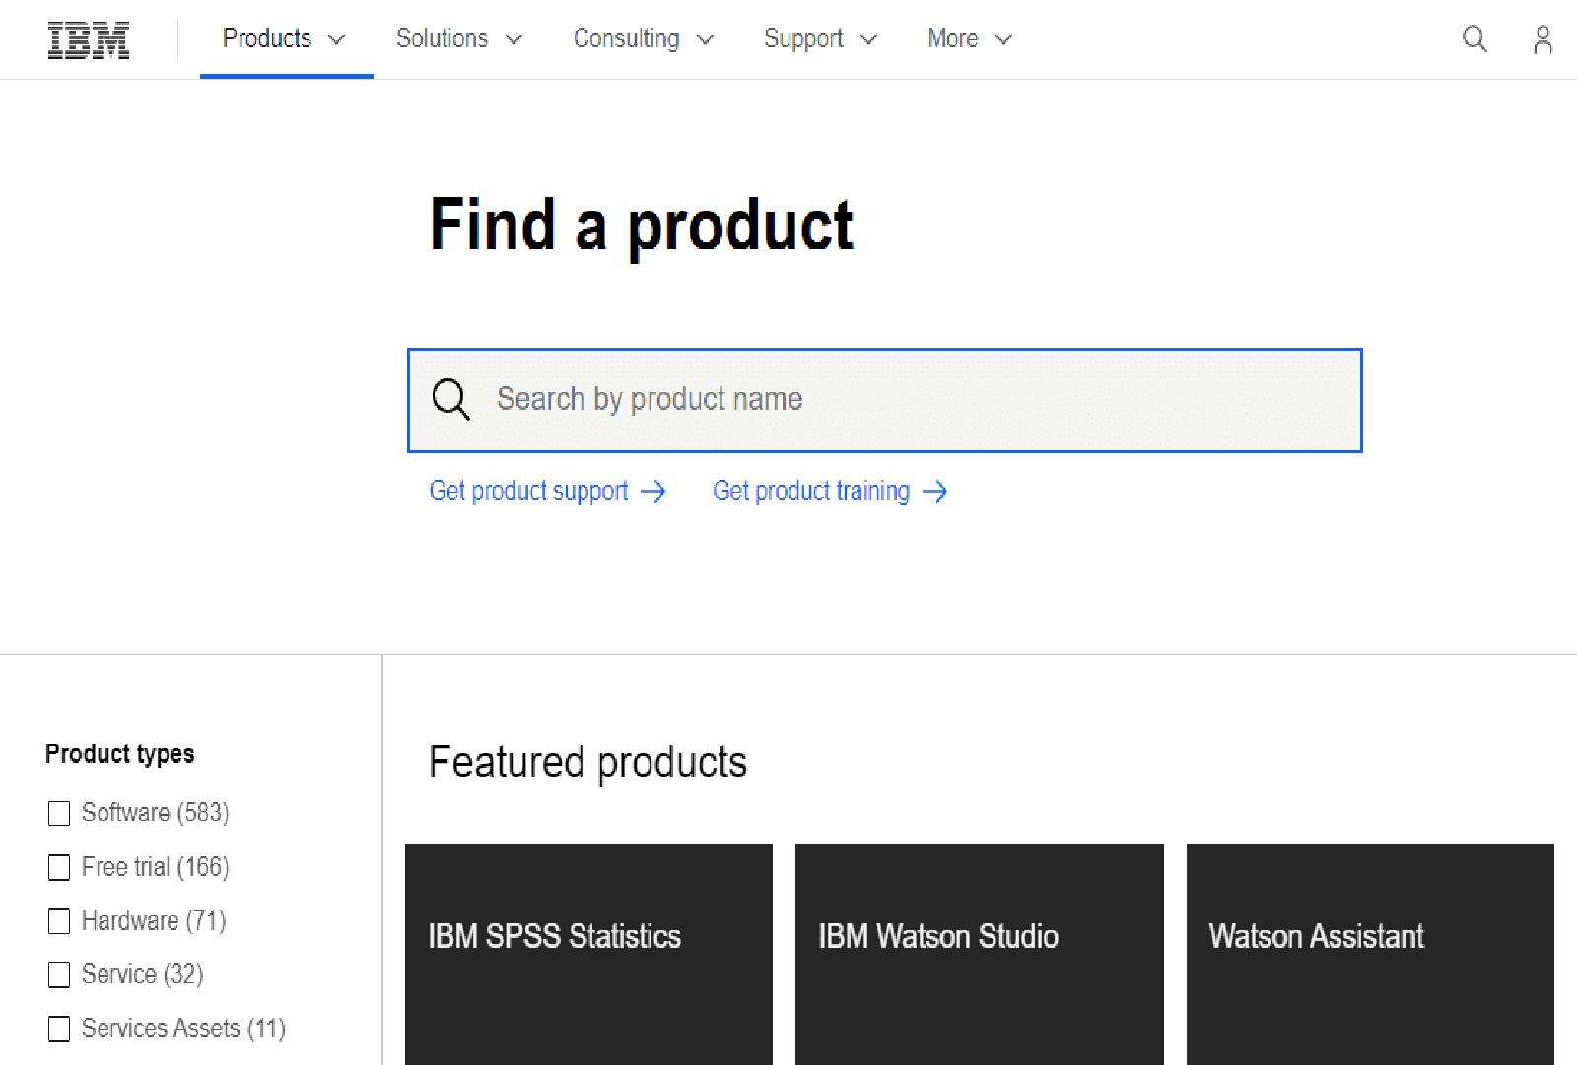Click the magnifier icon inside the search field

tap(450, 399)
